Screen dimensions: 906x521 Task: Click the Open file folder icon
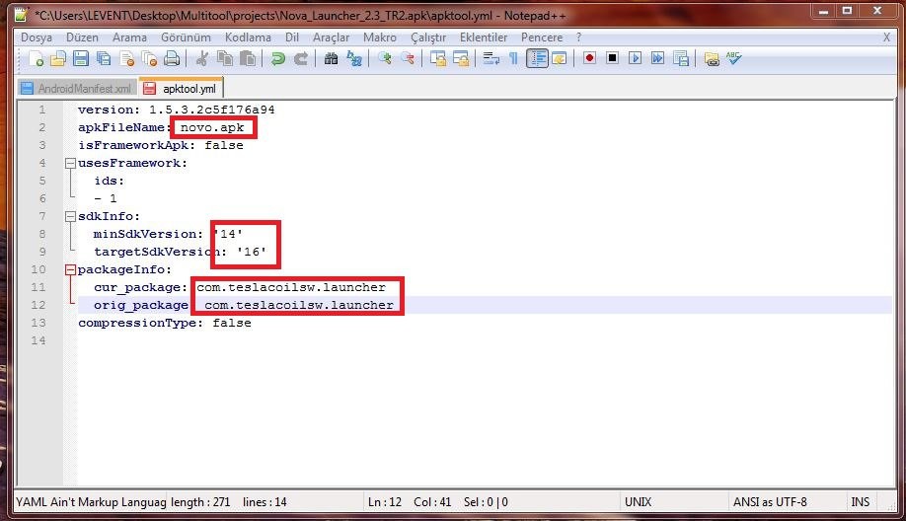[58, 58]
